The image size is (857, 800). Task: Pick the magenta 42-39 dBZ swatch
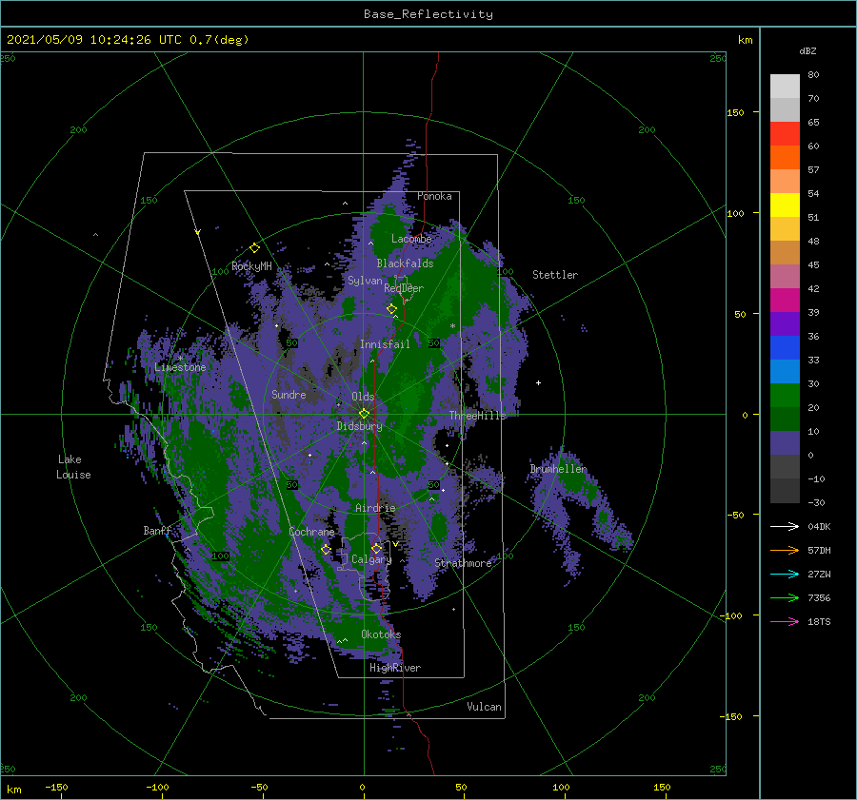pyautogui.click(x=785, y=300)
